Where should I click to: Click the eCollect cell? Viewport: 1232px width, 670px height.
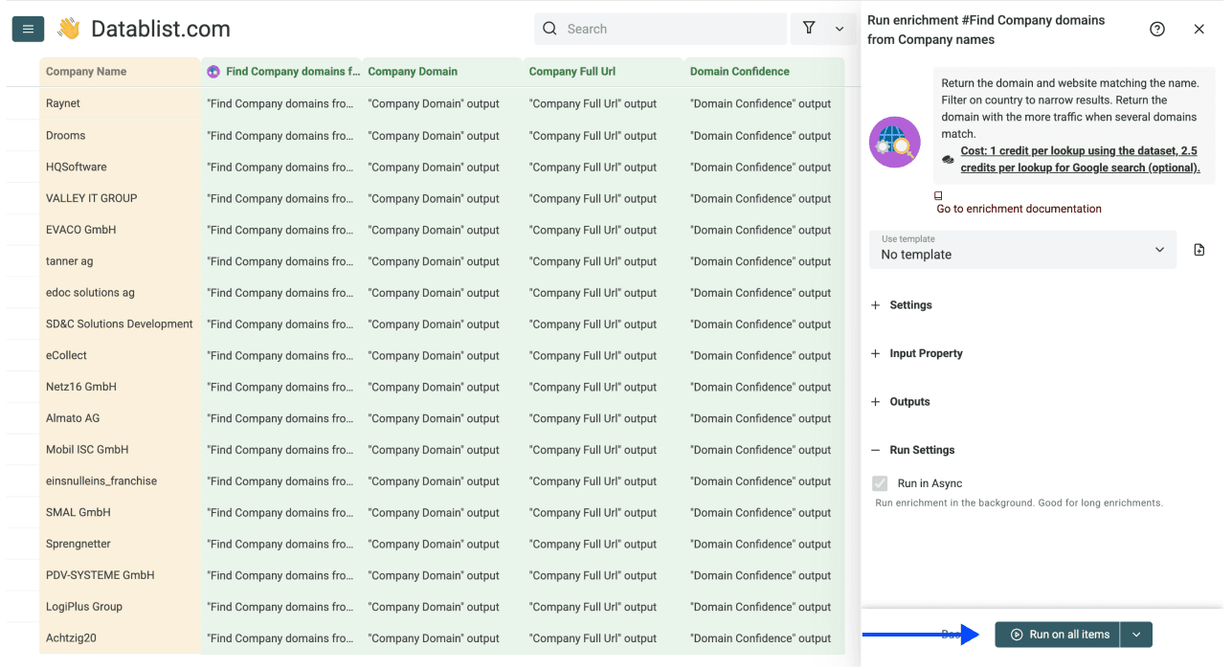121,355
